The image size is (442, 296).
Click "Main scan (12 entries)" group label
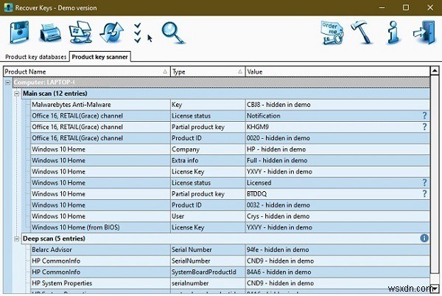[55, 94]
